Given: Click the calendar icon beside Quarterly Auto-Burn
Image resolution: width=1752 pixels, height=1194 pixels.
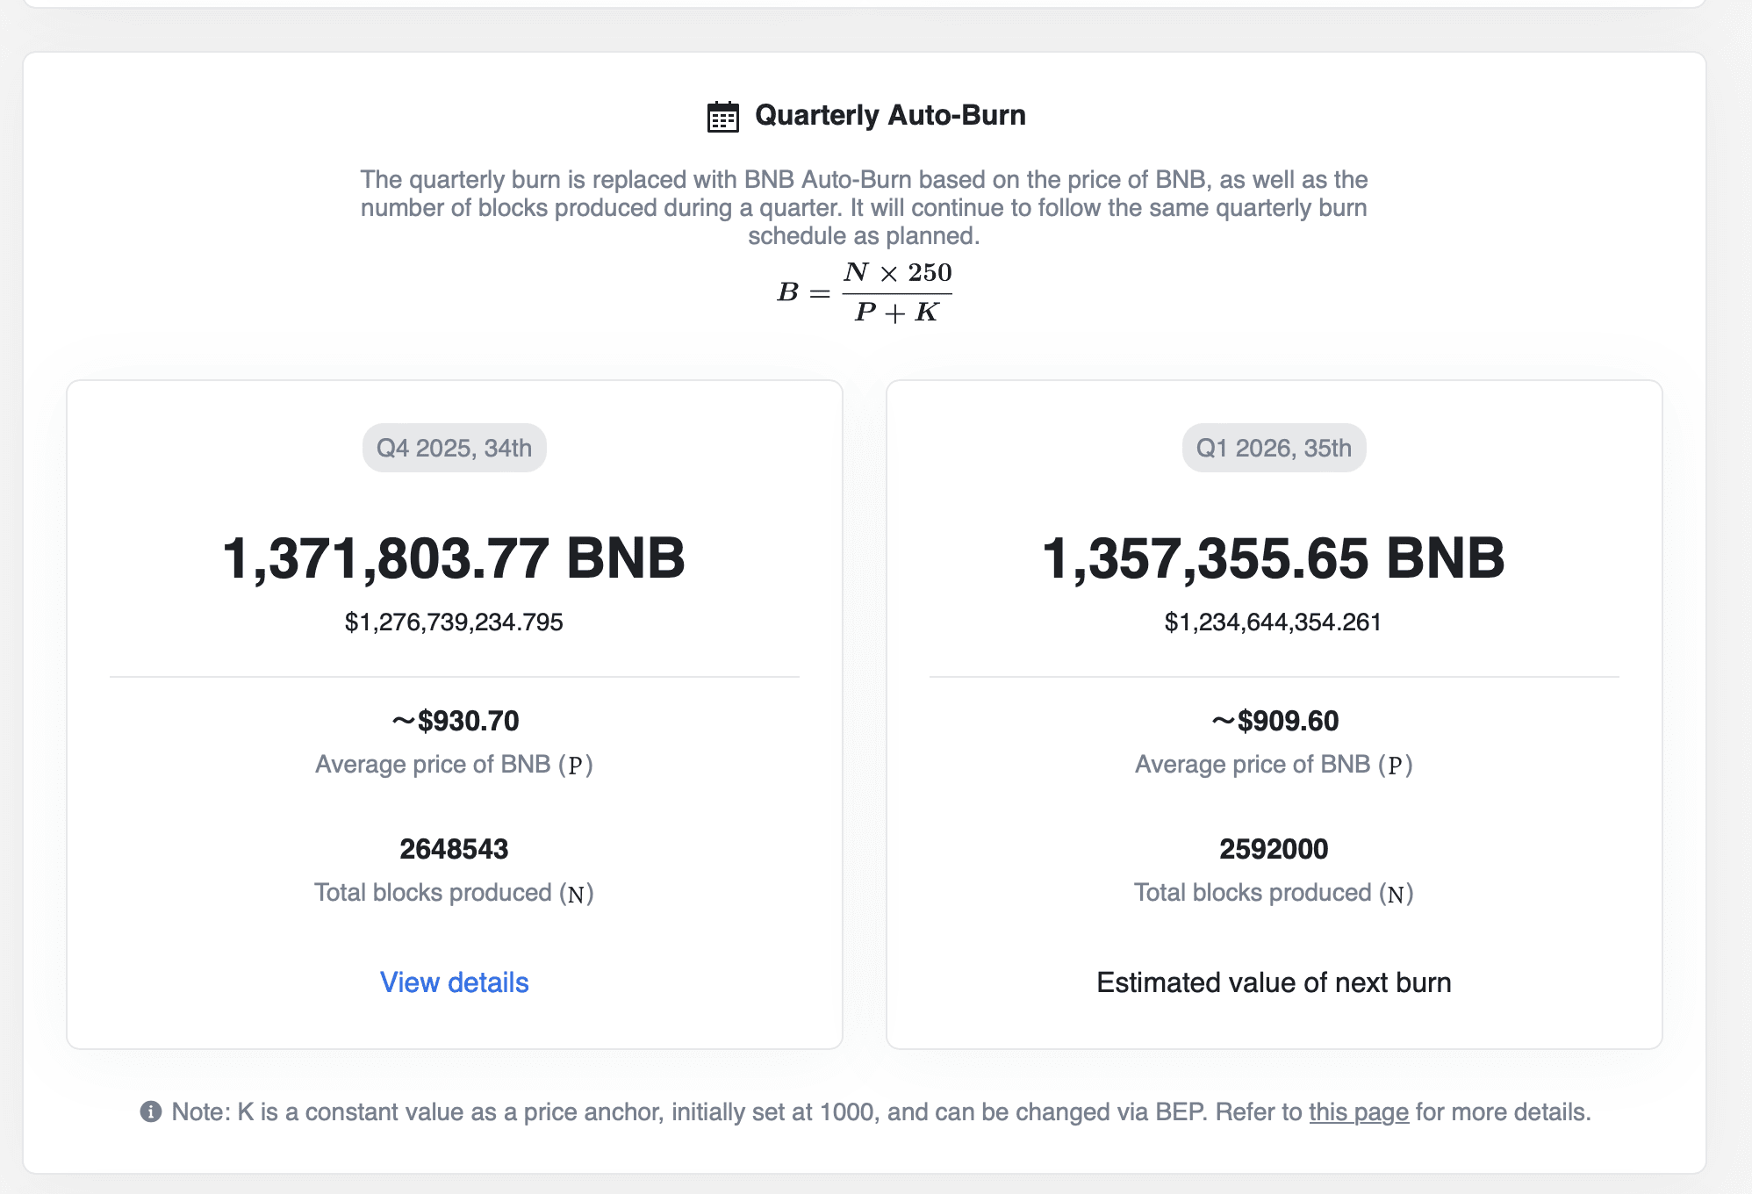Looking at the screenshot, I should tap(722, 117).
